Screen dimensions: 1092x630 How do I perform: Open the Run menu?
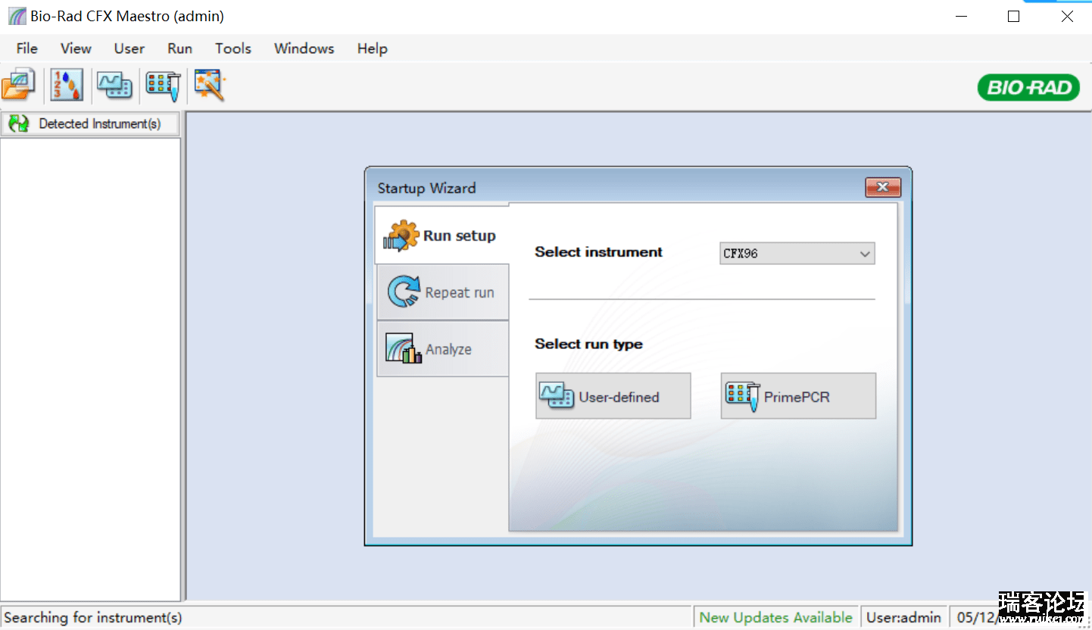(x=179, y=48)
